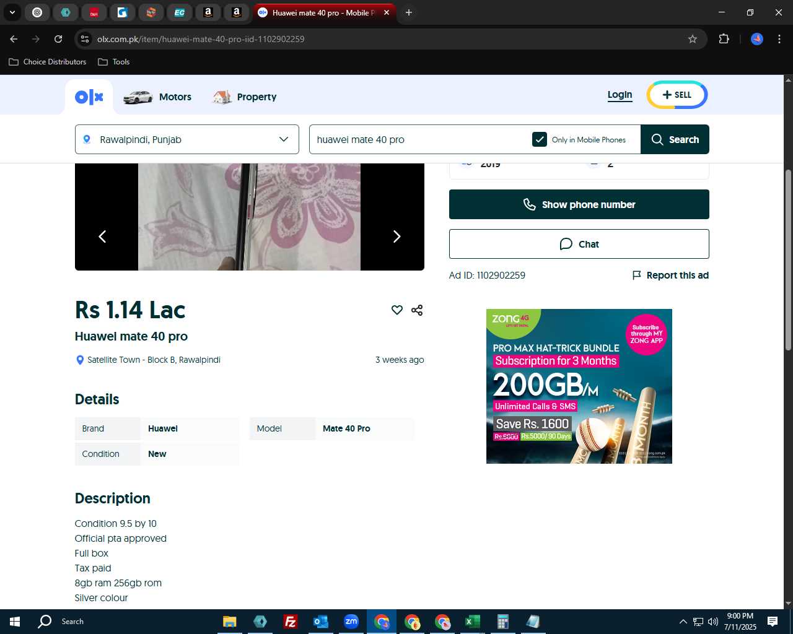Open Outlook from the taskbar
This screenshot has height=634, width=793.
(320, 622)
